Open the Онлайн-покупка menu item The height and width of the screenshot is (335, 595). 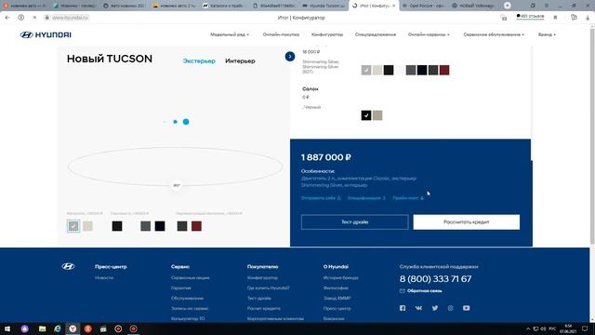[281, 34]
